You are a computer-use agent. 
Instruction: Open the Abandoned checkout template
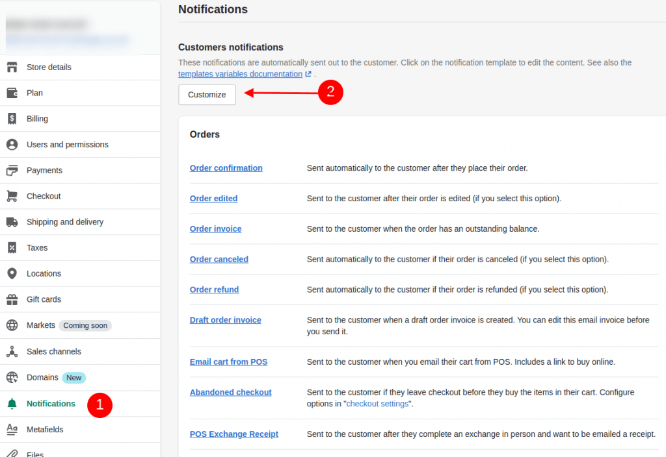(230, 393)
